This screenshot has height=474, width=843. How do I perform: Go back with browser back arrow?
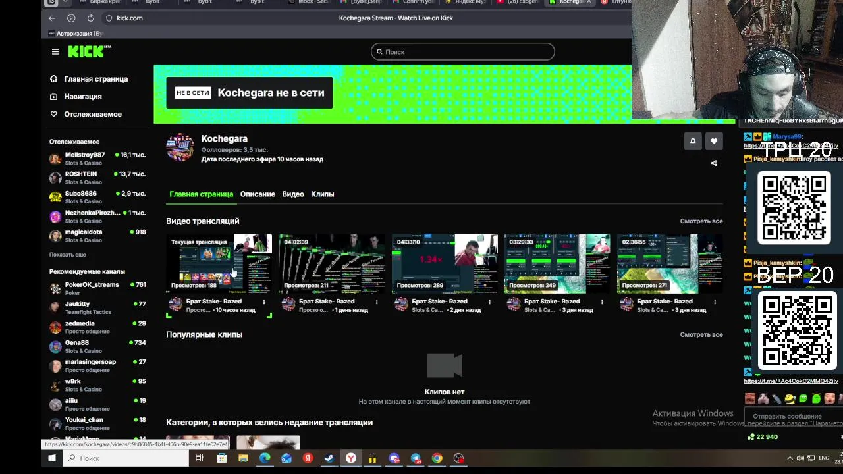(x=52, y=18)
